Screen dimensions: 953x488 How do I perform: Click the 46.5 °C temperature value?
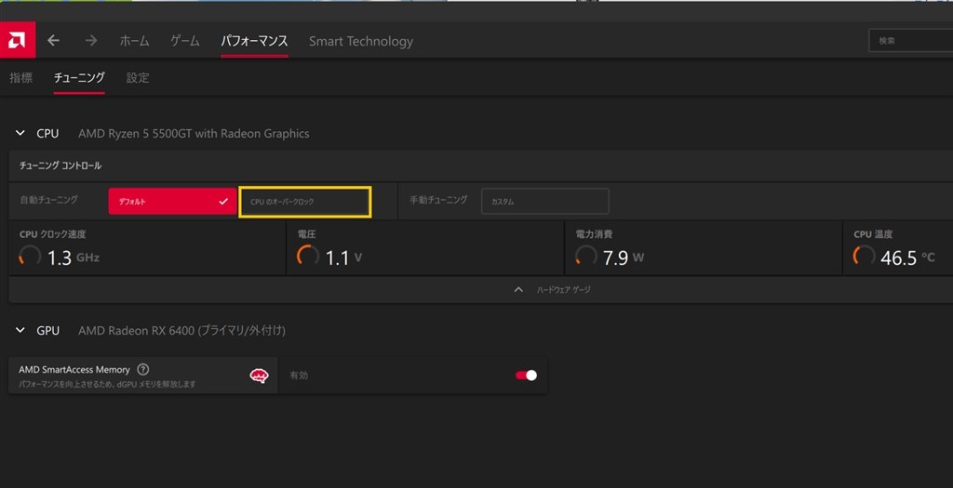pos(908,258)
